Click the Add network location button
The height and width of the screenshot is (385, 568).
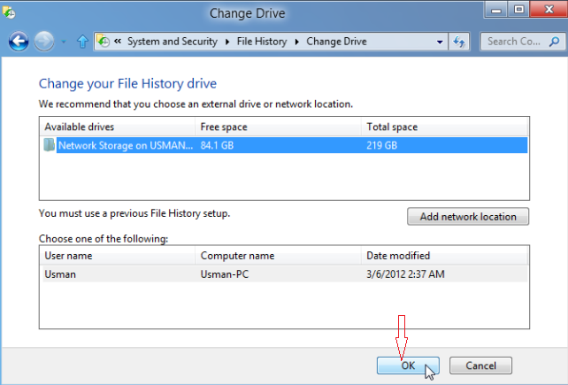pos(468,217)
